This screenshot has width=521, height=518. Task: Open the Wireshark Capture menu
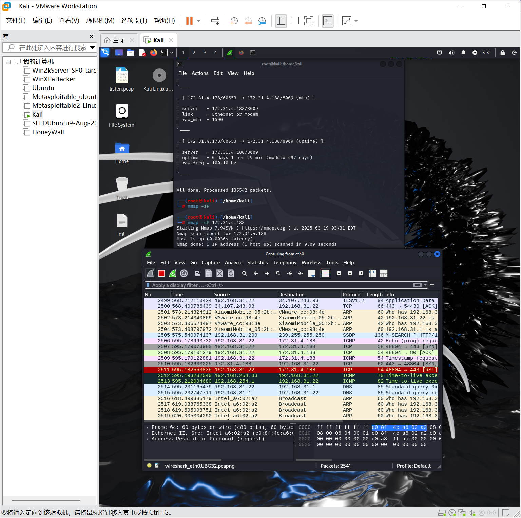pos(211,263)
